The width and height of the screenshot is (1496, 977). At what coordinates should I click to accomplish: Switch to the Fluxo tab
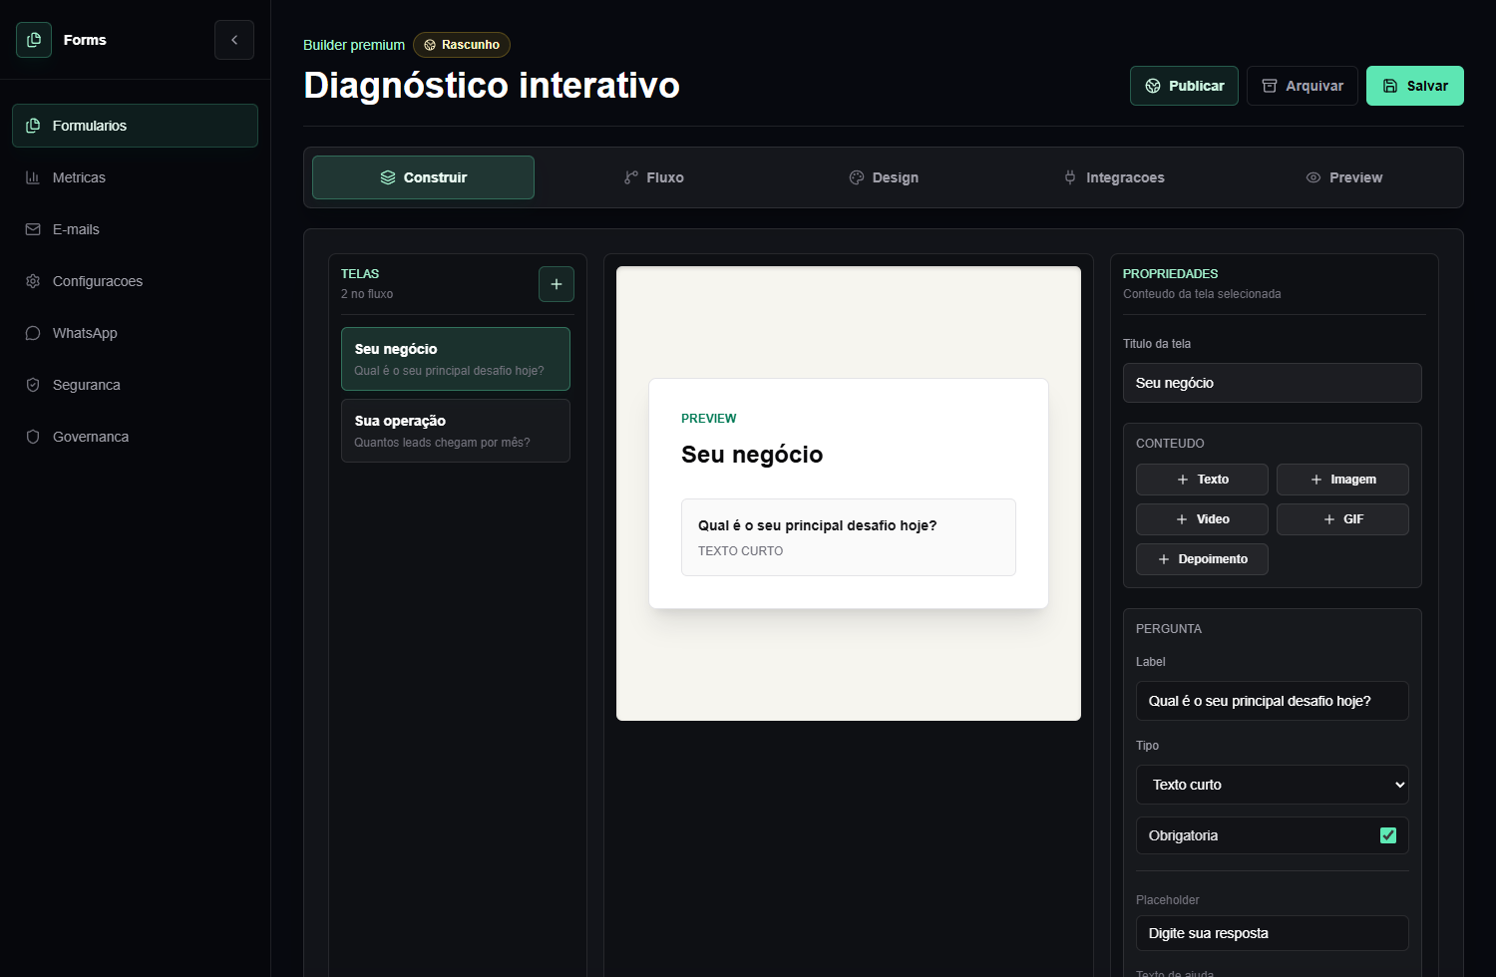653,177
